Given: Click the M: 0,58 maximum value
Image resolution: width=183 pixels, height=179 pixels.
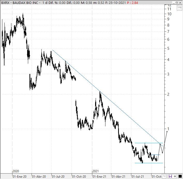Looking at the screenshot, I should 87,3.
